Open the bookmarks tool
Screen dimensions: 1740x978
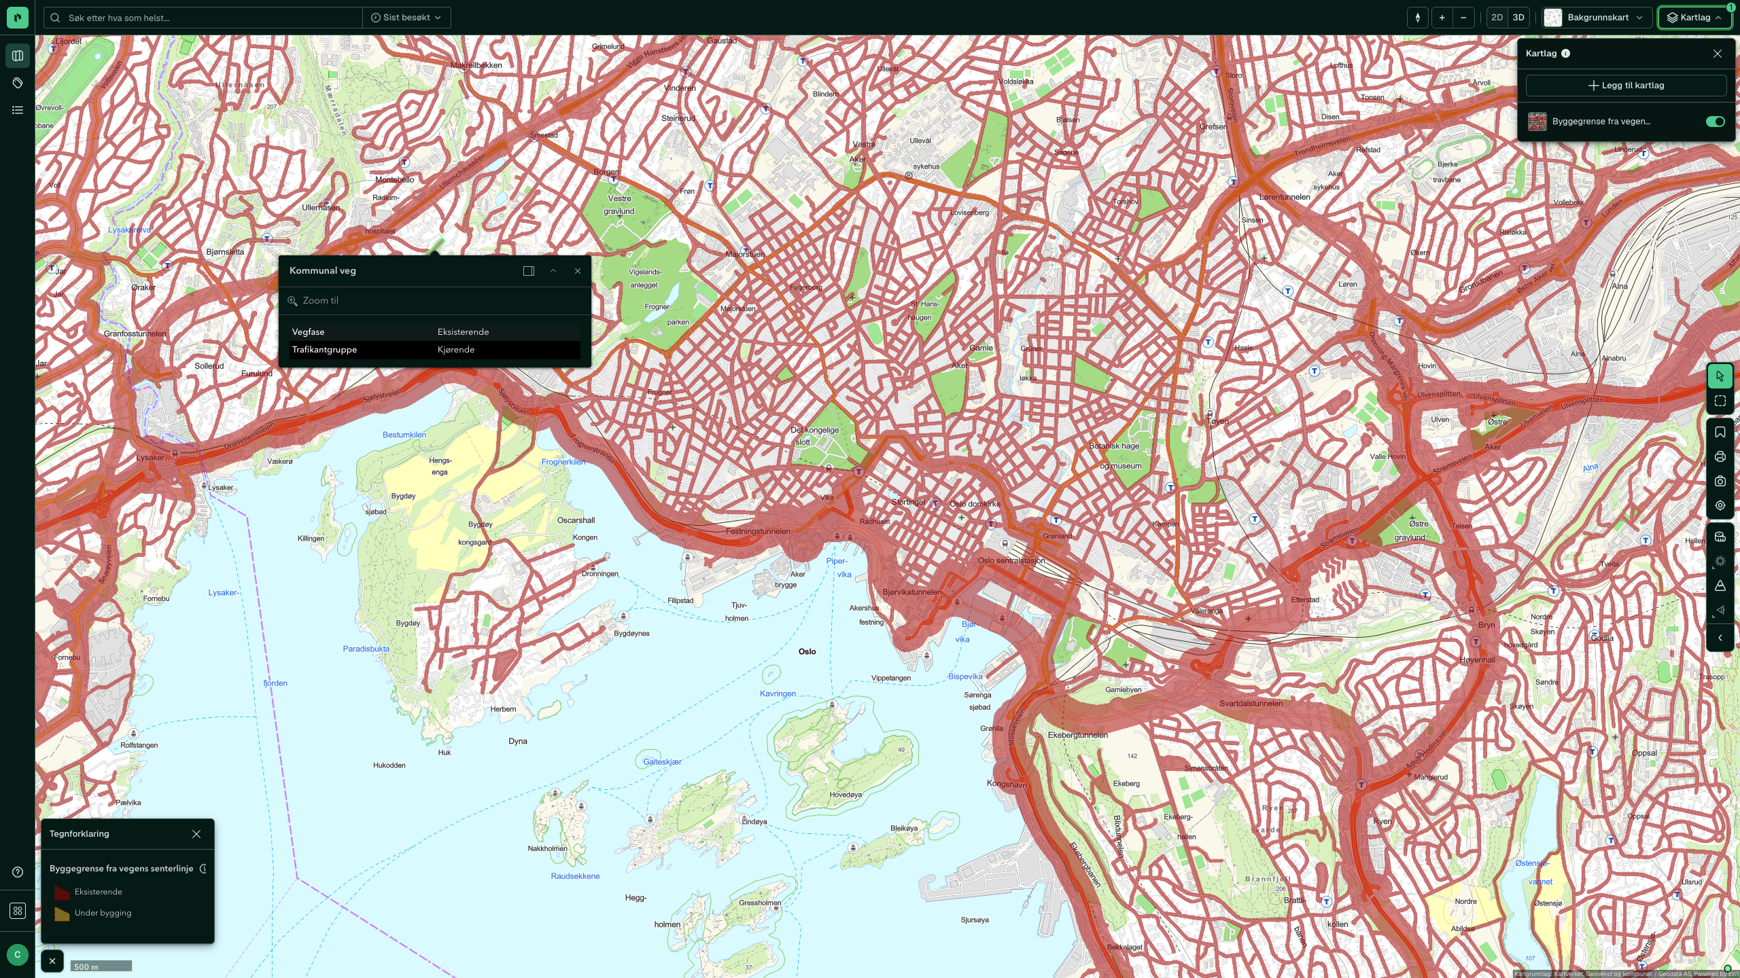click(1720, 432)
